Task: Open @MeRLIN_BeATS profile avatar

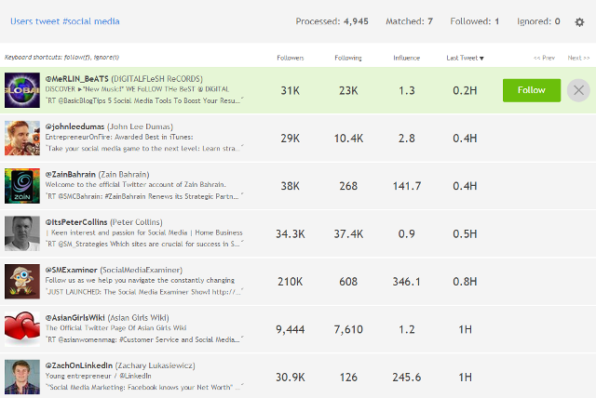Action: [x=22, y=90]
